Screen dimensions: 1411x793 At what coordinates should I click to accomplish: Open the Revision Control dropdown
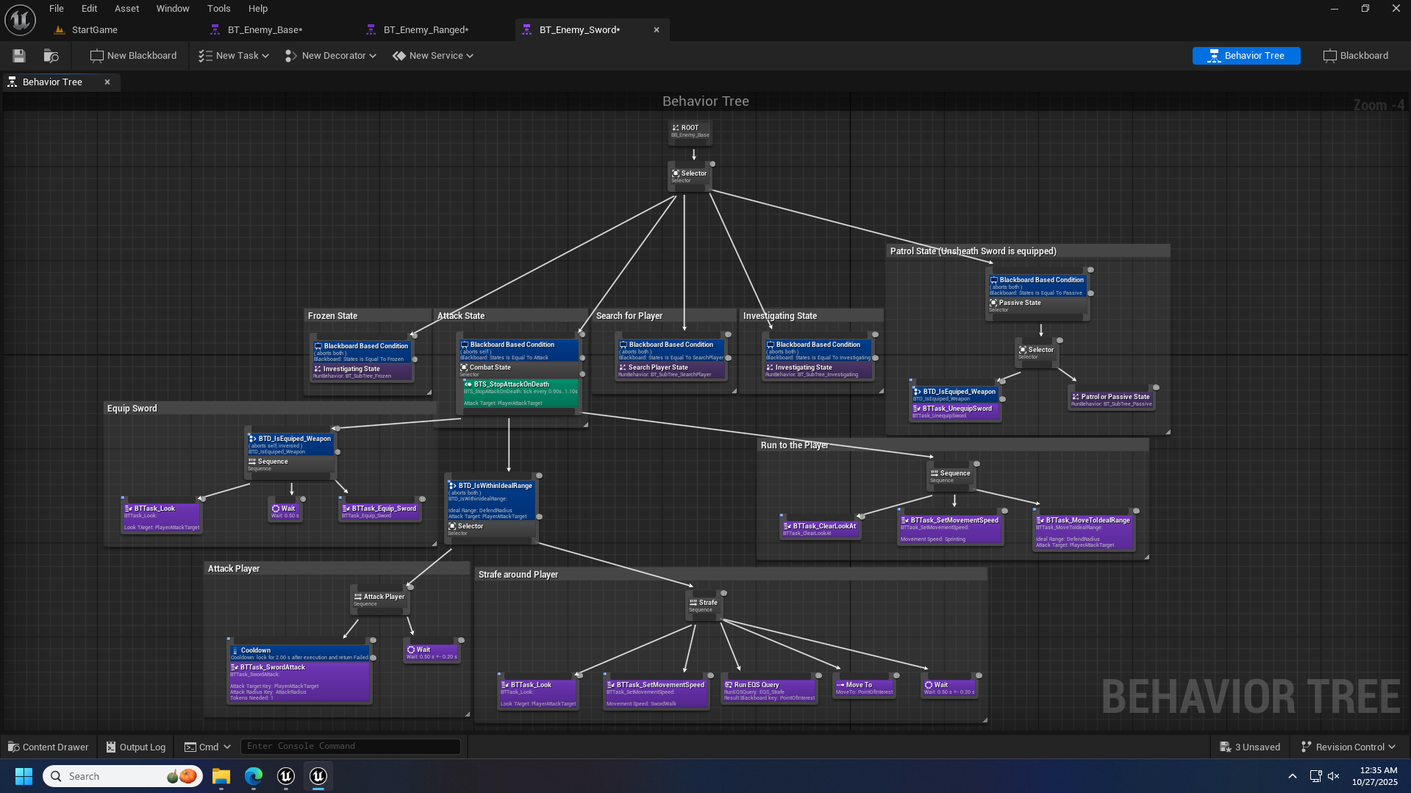(x=1349, y=747)
